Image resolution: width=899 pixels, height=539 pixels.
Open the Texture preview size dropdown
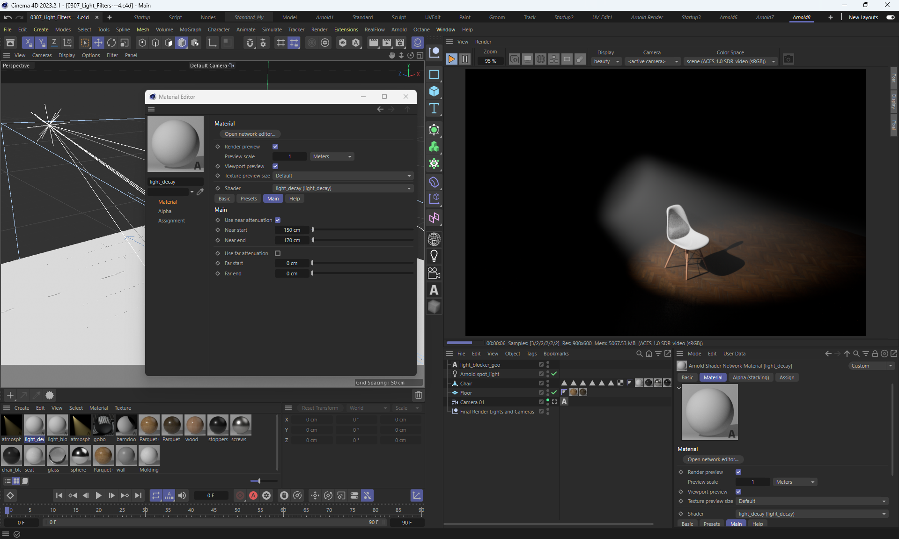pyautogui.click(x=343, y=176)
